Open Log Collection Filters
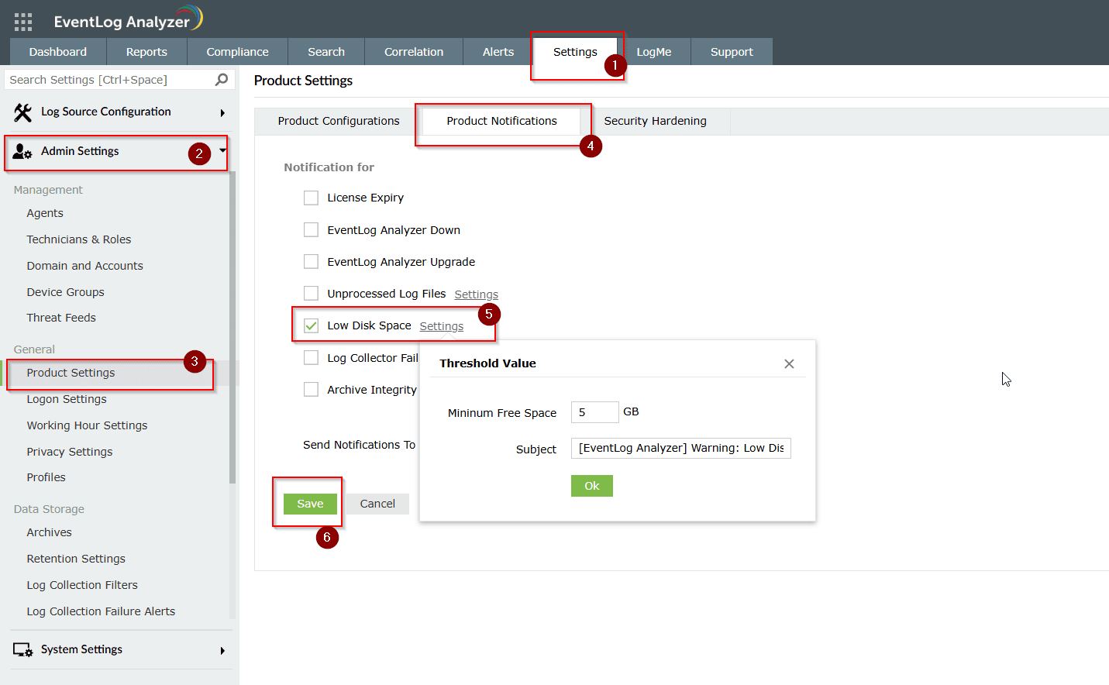 82,585
